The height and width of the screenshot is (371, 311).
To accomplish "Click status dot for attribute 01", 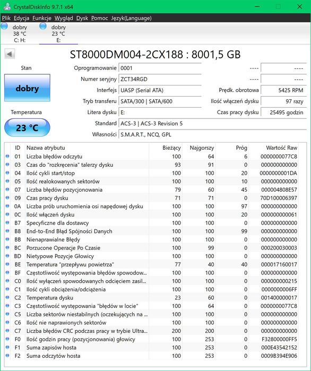I will [x=7, y=156].
